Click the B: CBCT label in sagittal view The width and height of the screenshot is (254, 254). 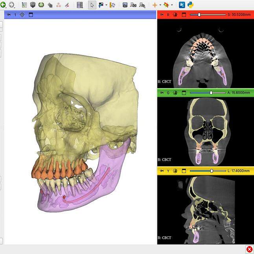(164, 237)
